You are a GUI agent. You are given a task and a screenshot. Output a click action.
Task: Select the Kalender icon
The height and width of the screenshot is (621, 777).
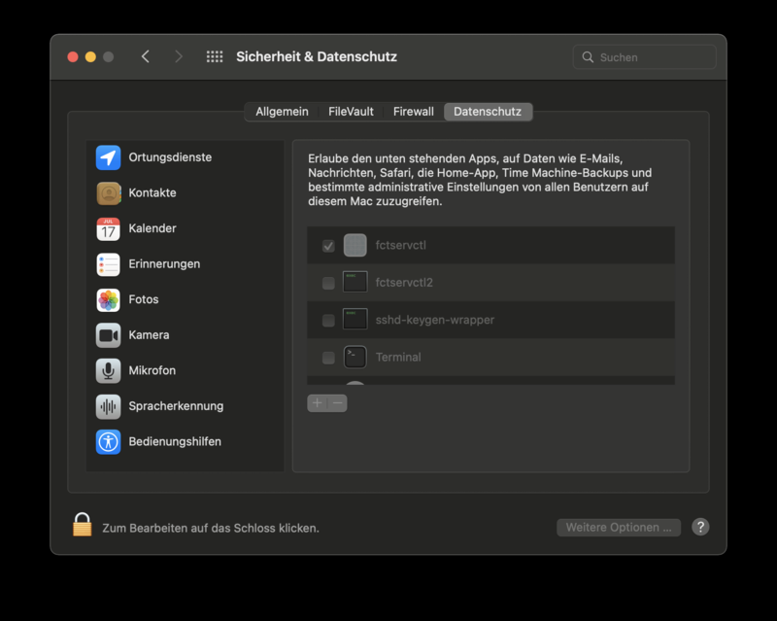[x=108, y=228]
